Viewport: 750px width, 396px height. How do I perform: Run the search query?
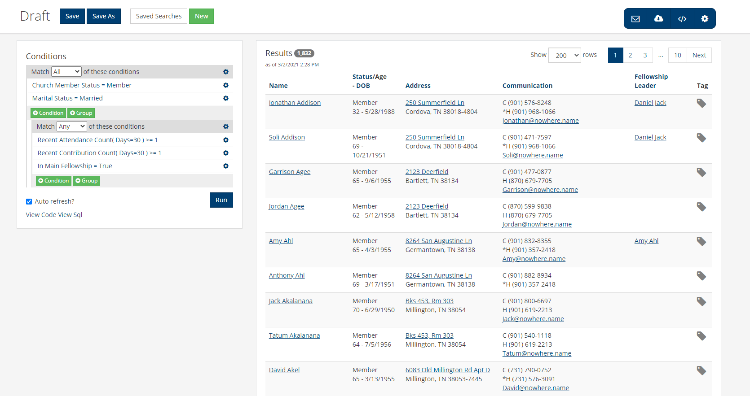coord(221,200)
